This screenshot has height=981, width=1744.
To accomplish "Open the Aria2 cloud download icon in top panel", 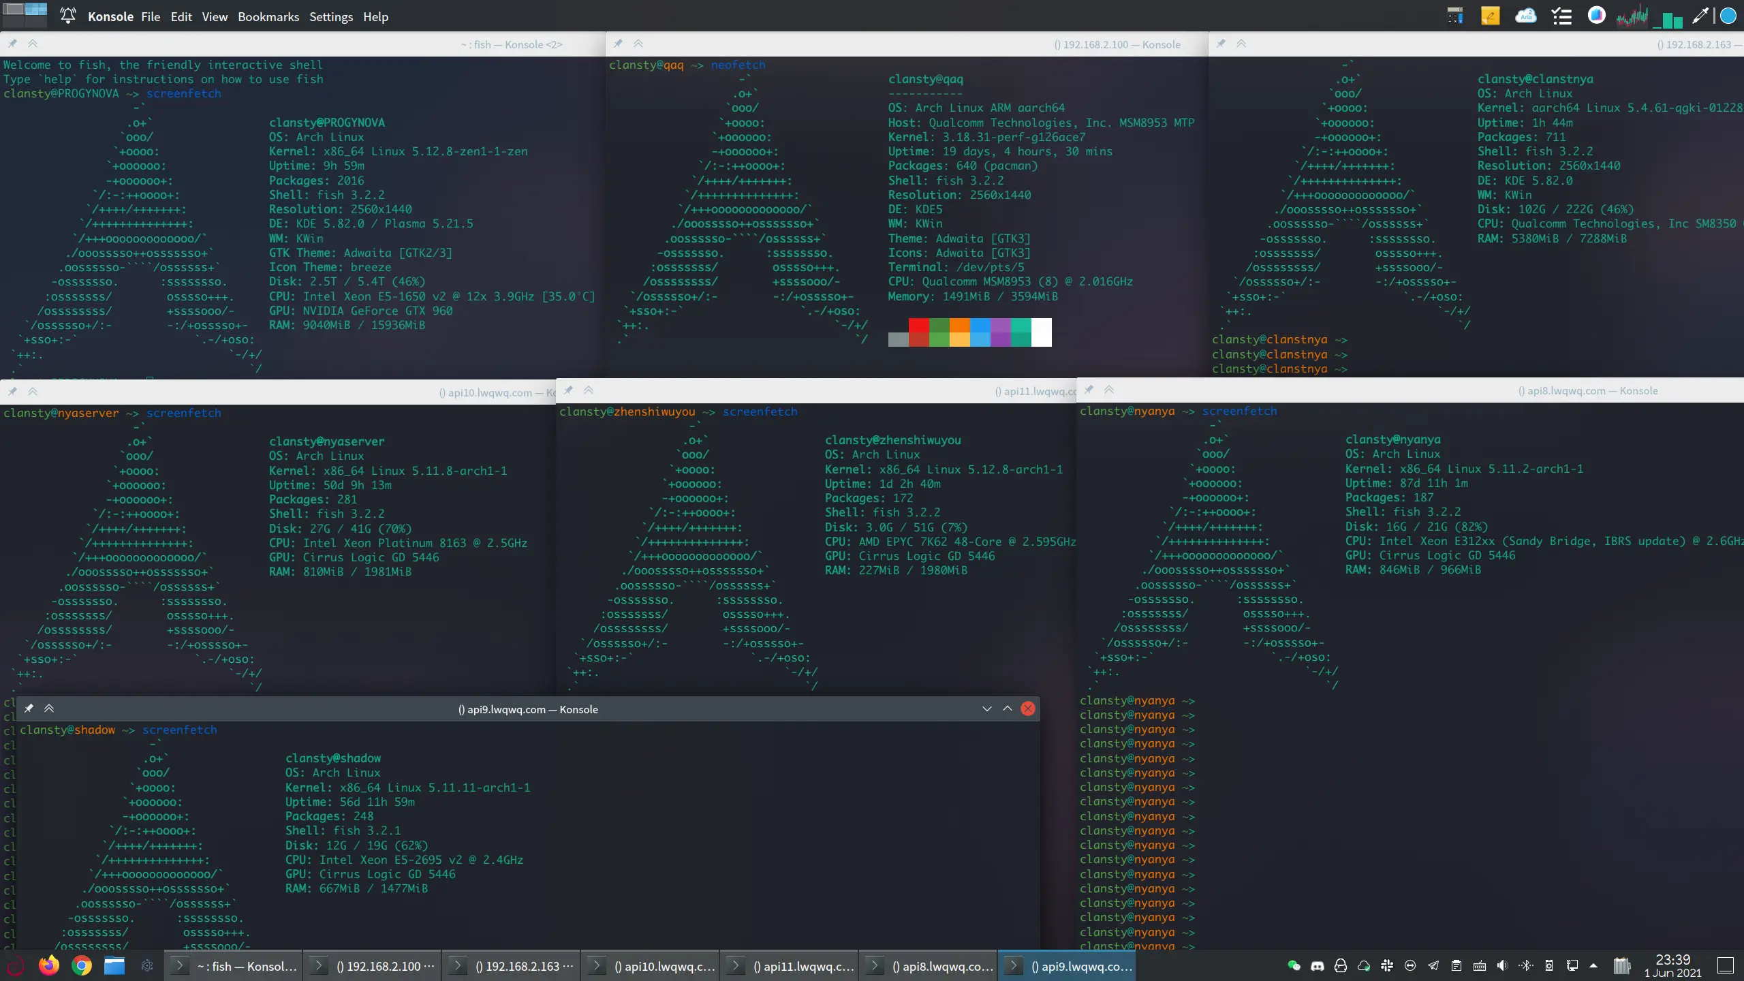I will [1526, 16].
